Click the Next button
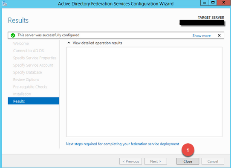Viewport: 231px width, 168px height. (x=156, y=161)
